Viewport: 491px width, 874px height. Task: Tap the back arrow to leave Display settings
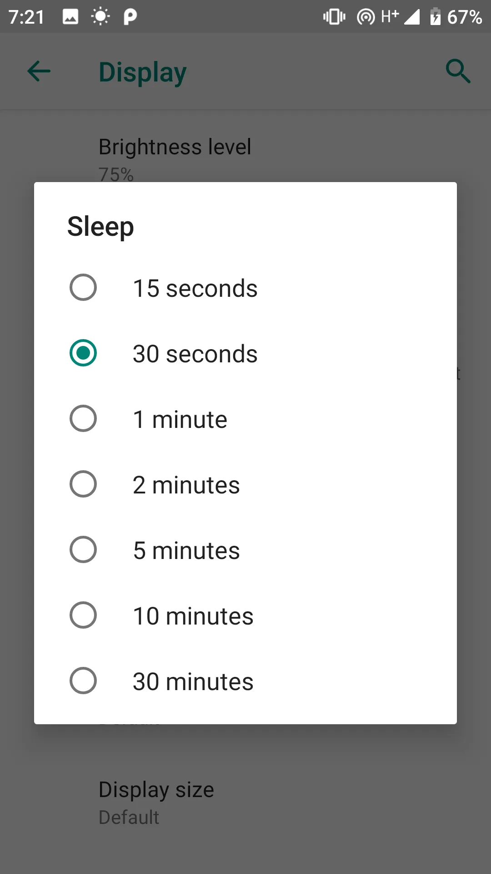pos(39,71)
